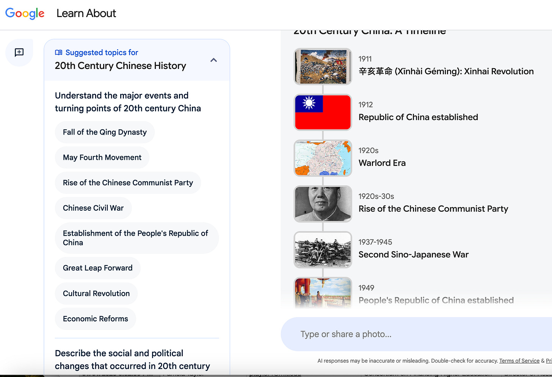Image resolution: width=552 pixels, height=377 pixels.
Task: Click the Warlord Era timeline entry
Action: click(382, 163)
